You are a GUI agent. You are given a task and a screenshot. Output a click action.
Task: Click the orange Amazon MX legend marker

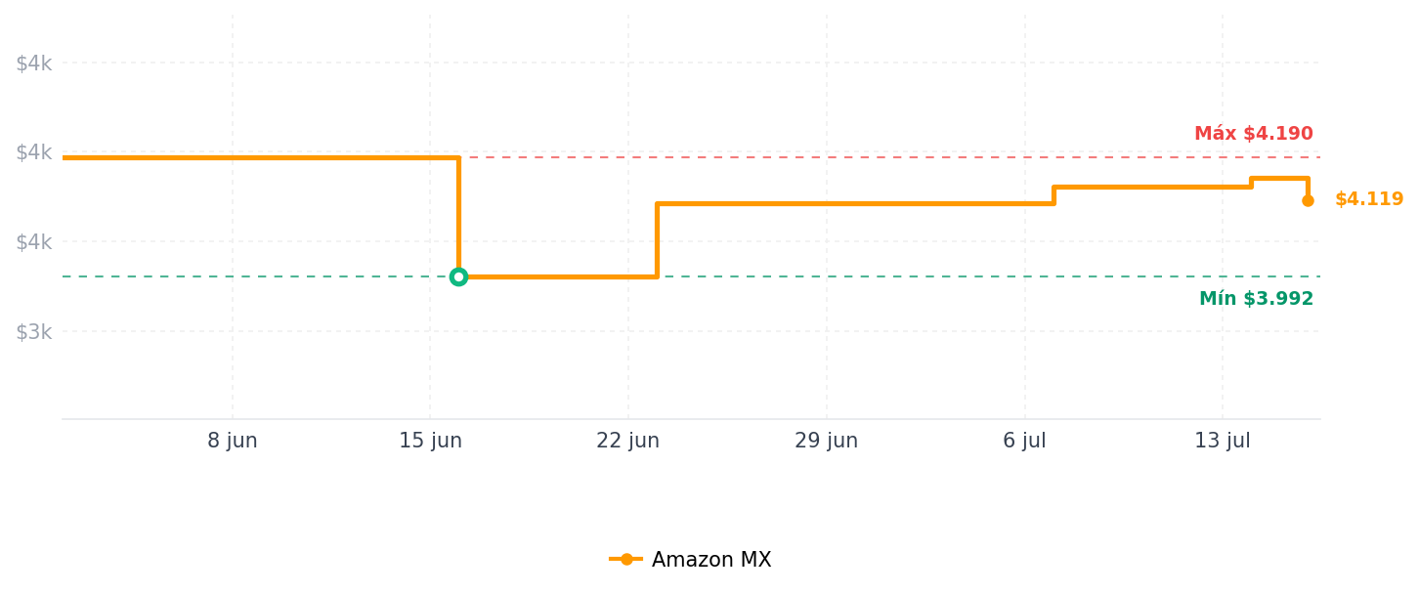click(x=626, y=560)
